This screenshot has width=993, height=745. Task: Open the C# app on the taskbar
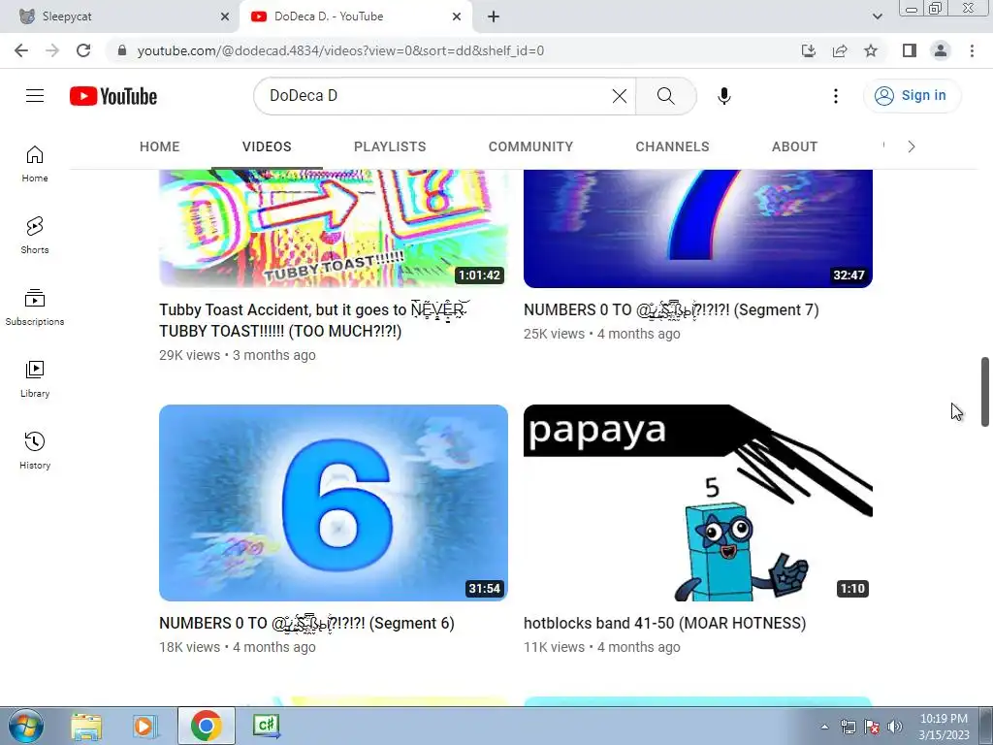pyautogui.click(x=267, y=726)
